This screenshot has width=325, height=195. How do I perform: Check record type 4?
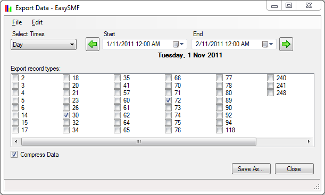point(15,93)
